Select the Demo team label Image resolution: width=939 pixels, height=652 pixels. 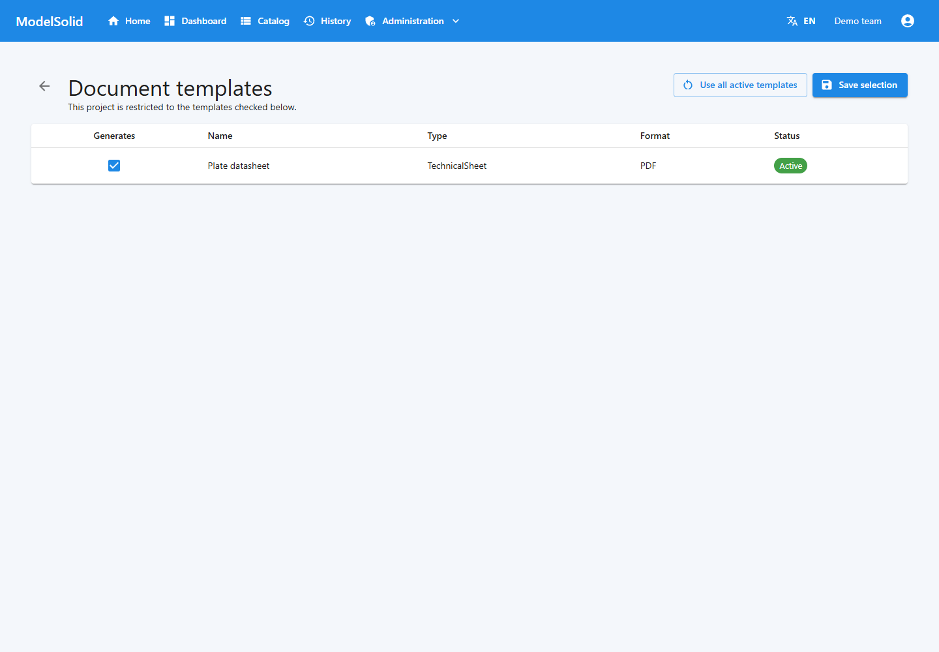(857, 21)
